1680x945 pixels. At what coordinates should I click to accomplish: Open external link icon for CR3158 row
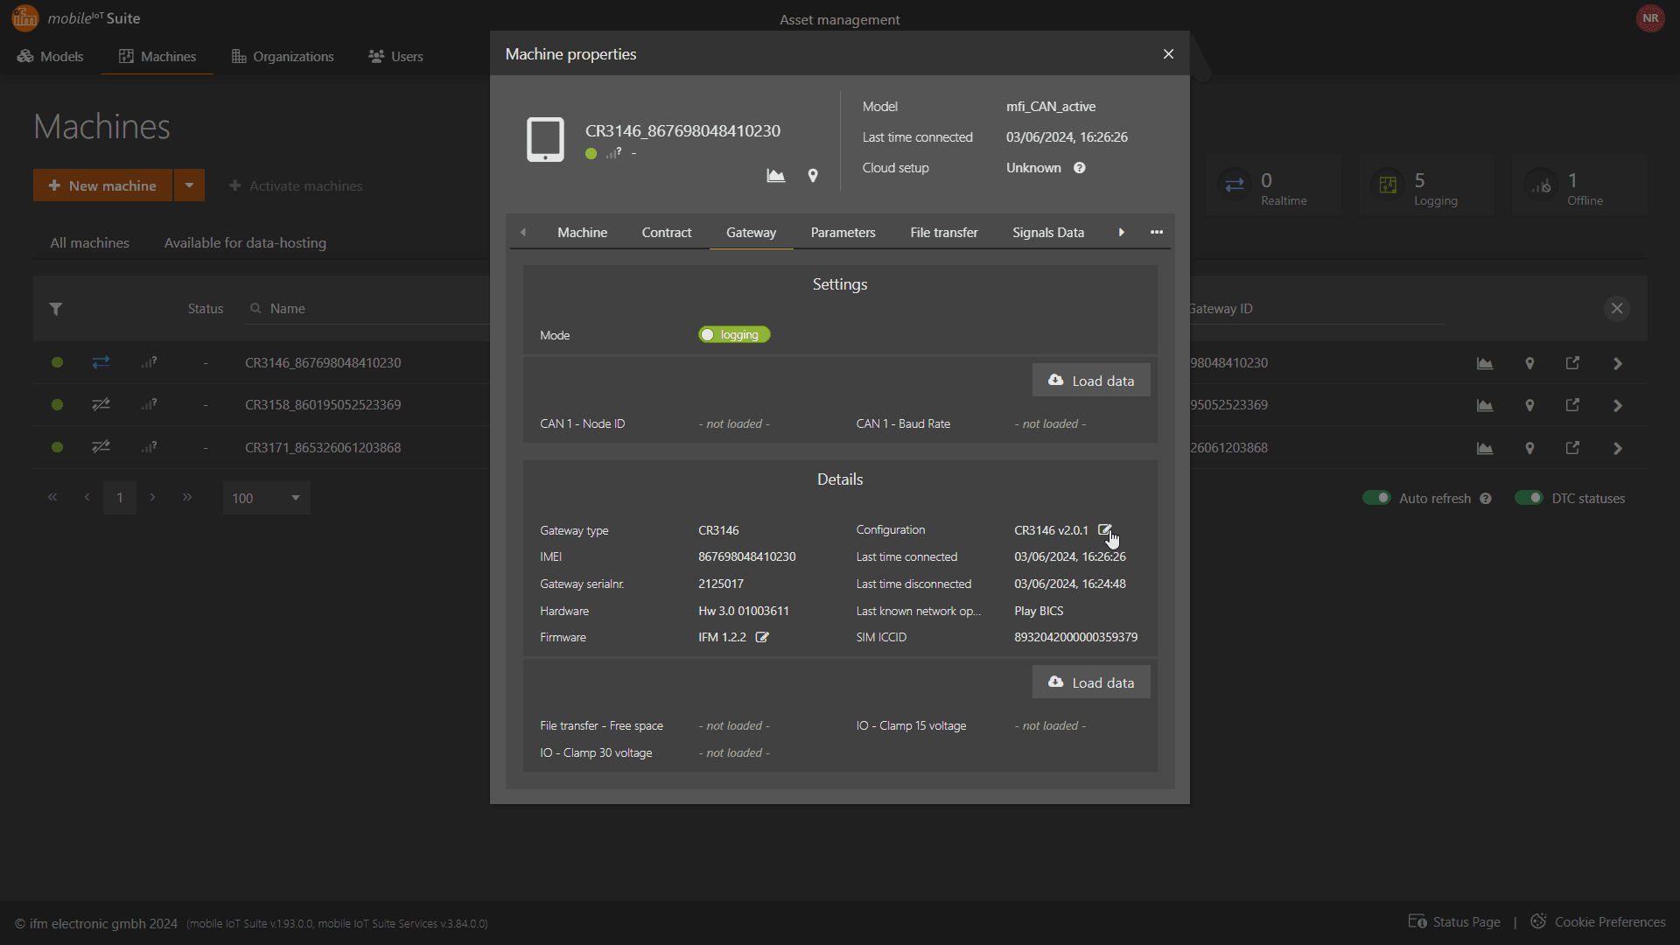pos(1572,405)
